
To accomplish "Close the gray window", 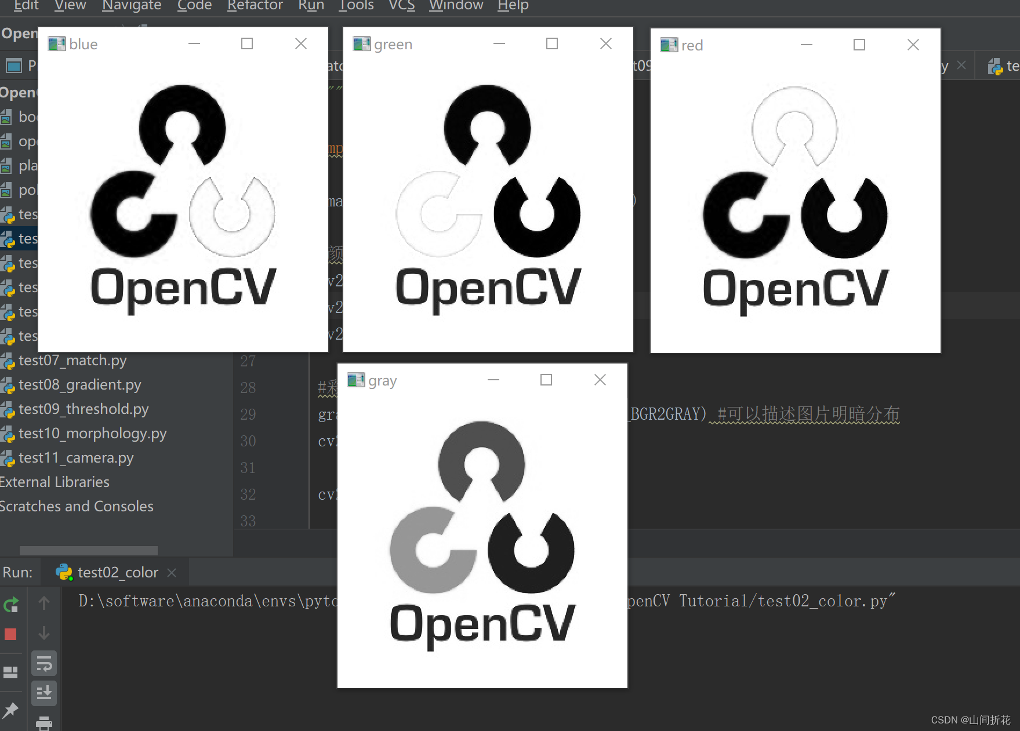I will pyautogui.click(x=600, y=380).
